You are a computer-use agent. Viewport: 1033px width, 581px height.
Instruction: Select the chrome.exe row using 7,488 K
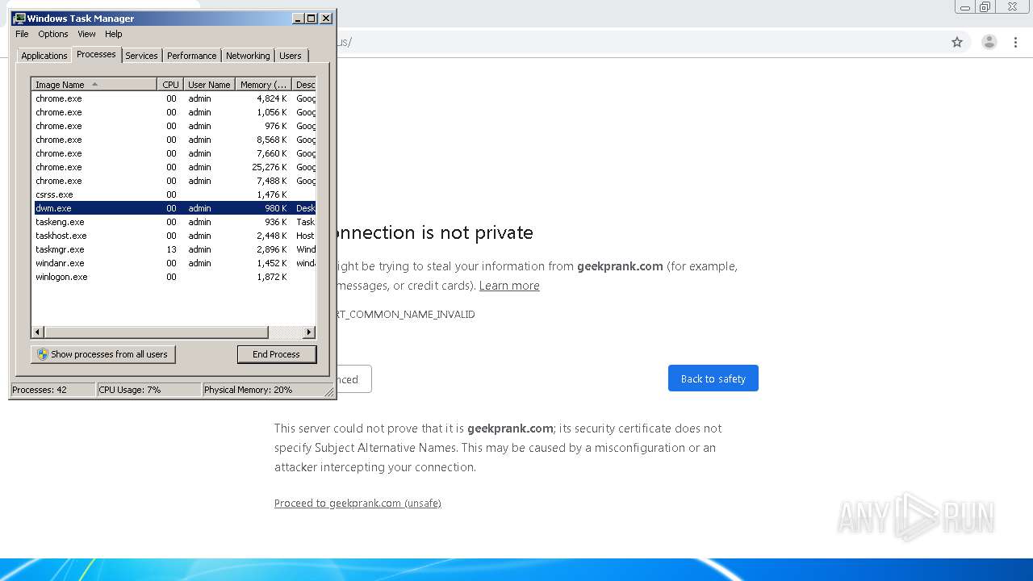(x=174, y=181)
